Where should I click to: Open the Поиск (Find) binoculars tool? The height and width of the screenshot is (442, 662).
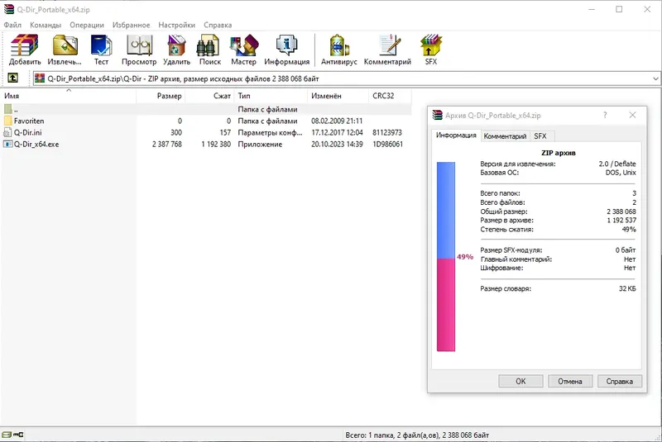pyautogui.click(x=210, y=50)
